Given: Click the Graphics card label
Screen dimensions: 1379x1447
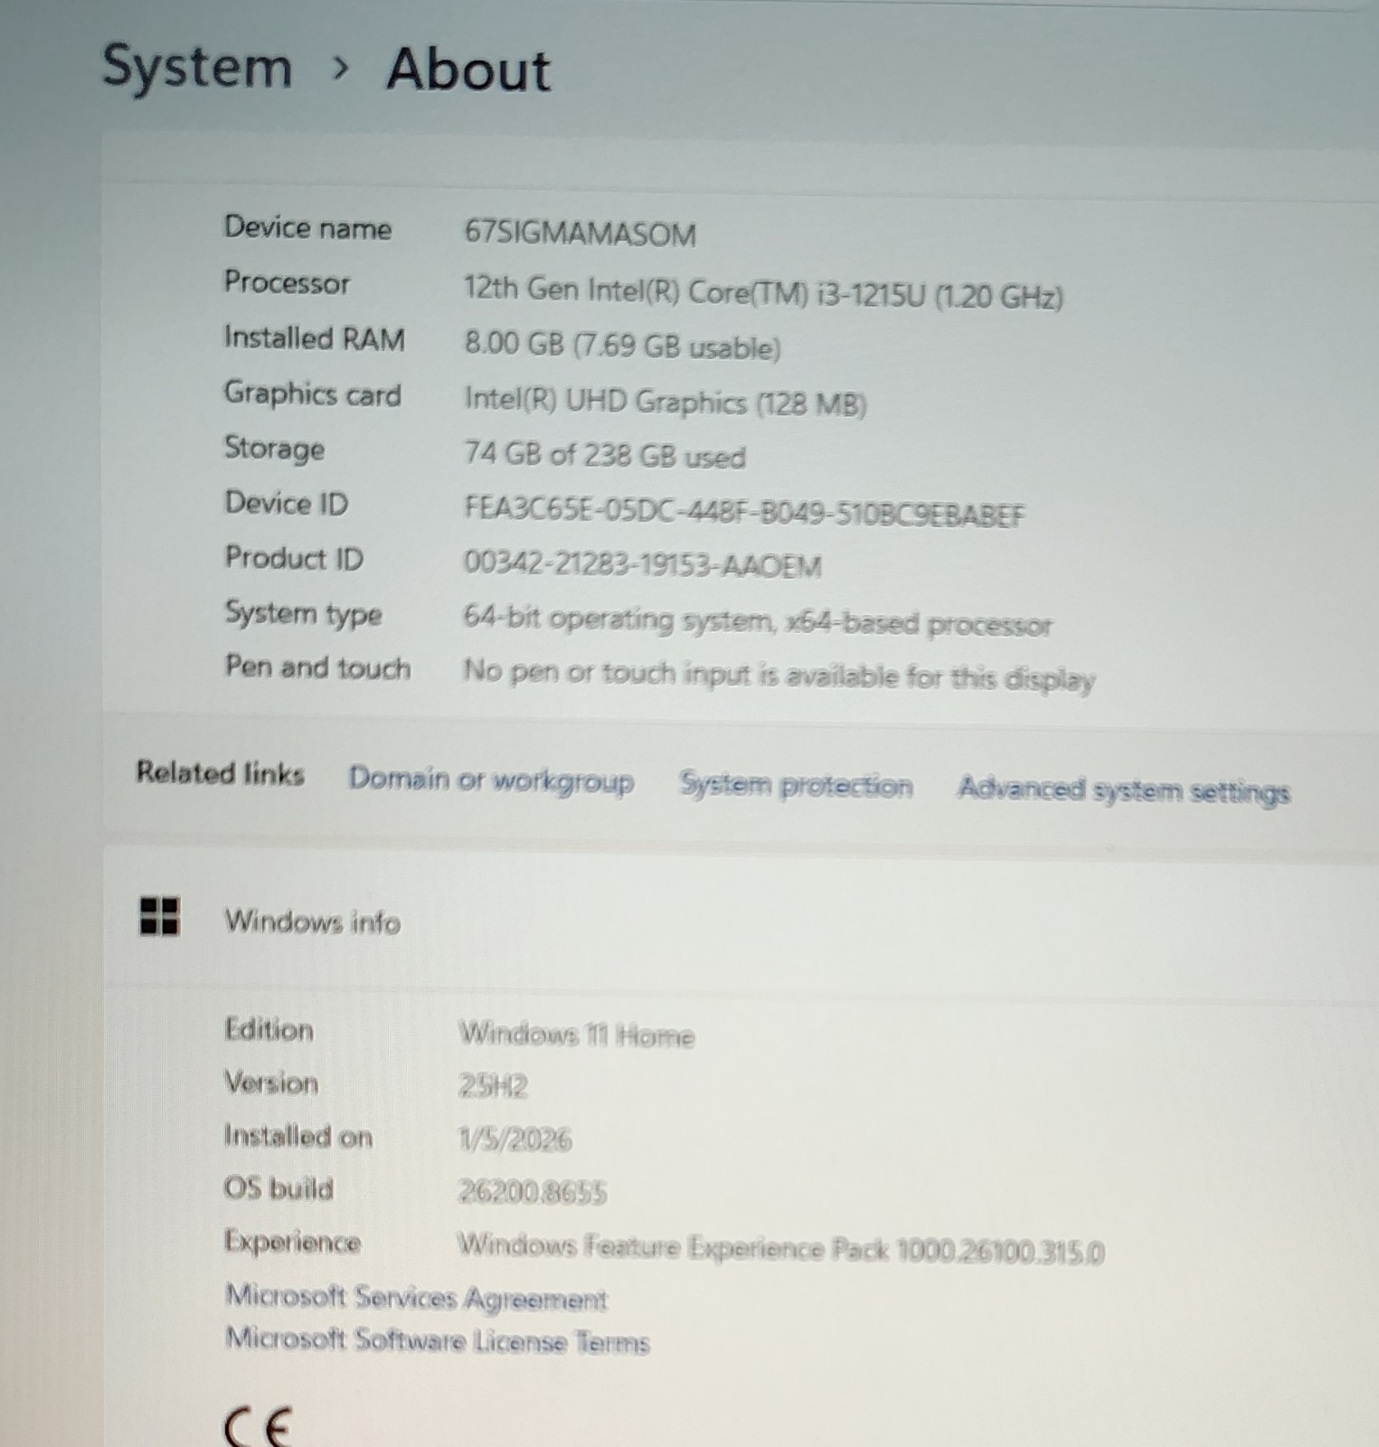Looking at the screenshot, I should (x=313, y=394).
